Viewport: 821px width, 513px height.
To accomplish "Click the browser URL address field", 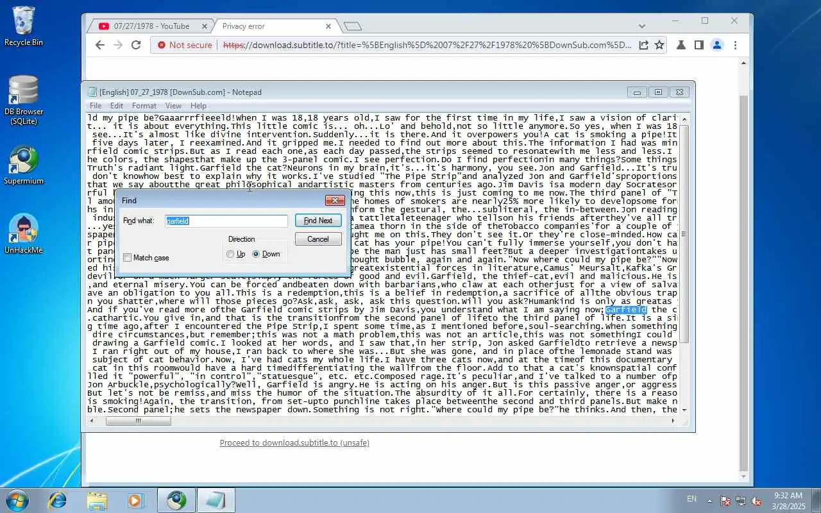I will pos(427,45).
